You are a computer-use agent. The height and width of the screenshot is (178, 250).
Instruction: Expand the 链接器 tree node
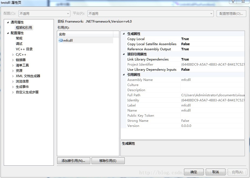coord(13,60)
